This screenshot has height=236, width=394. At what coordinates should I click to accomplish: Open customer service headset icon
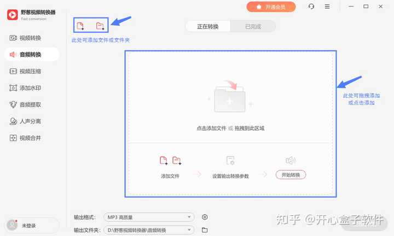[311, 7]
